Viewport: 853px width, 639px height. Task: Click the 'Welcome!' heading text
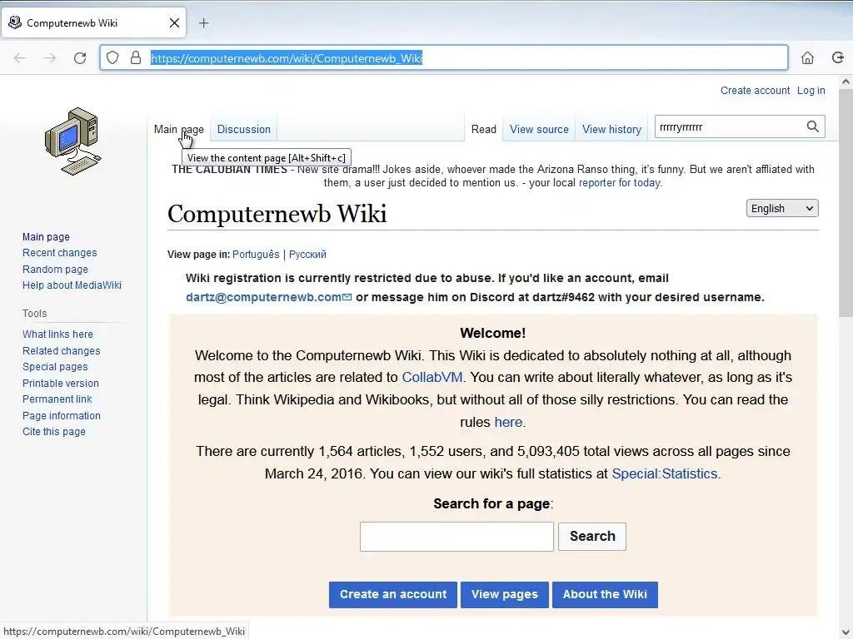pos(492,333)
